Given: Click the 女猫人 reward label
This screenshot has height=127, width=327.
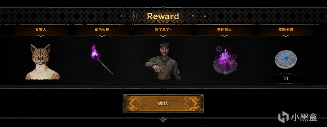Looking at the screenshot, I should coord(41,30).
